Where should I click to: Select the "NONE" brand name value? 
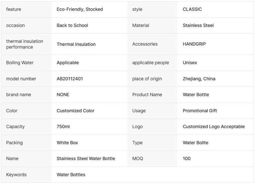coord(63,94)
